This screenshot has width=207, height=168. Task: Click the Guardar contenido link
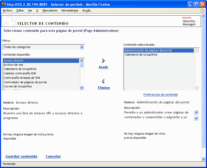pyautogui.click(x=21, y=156)
